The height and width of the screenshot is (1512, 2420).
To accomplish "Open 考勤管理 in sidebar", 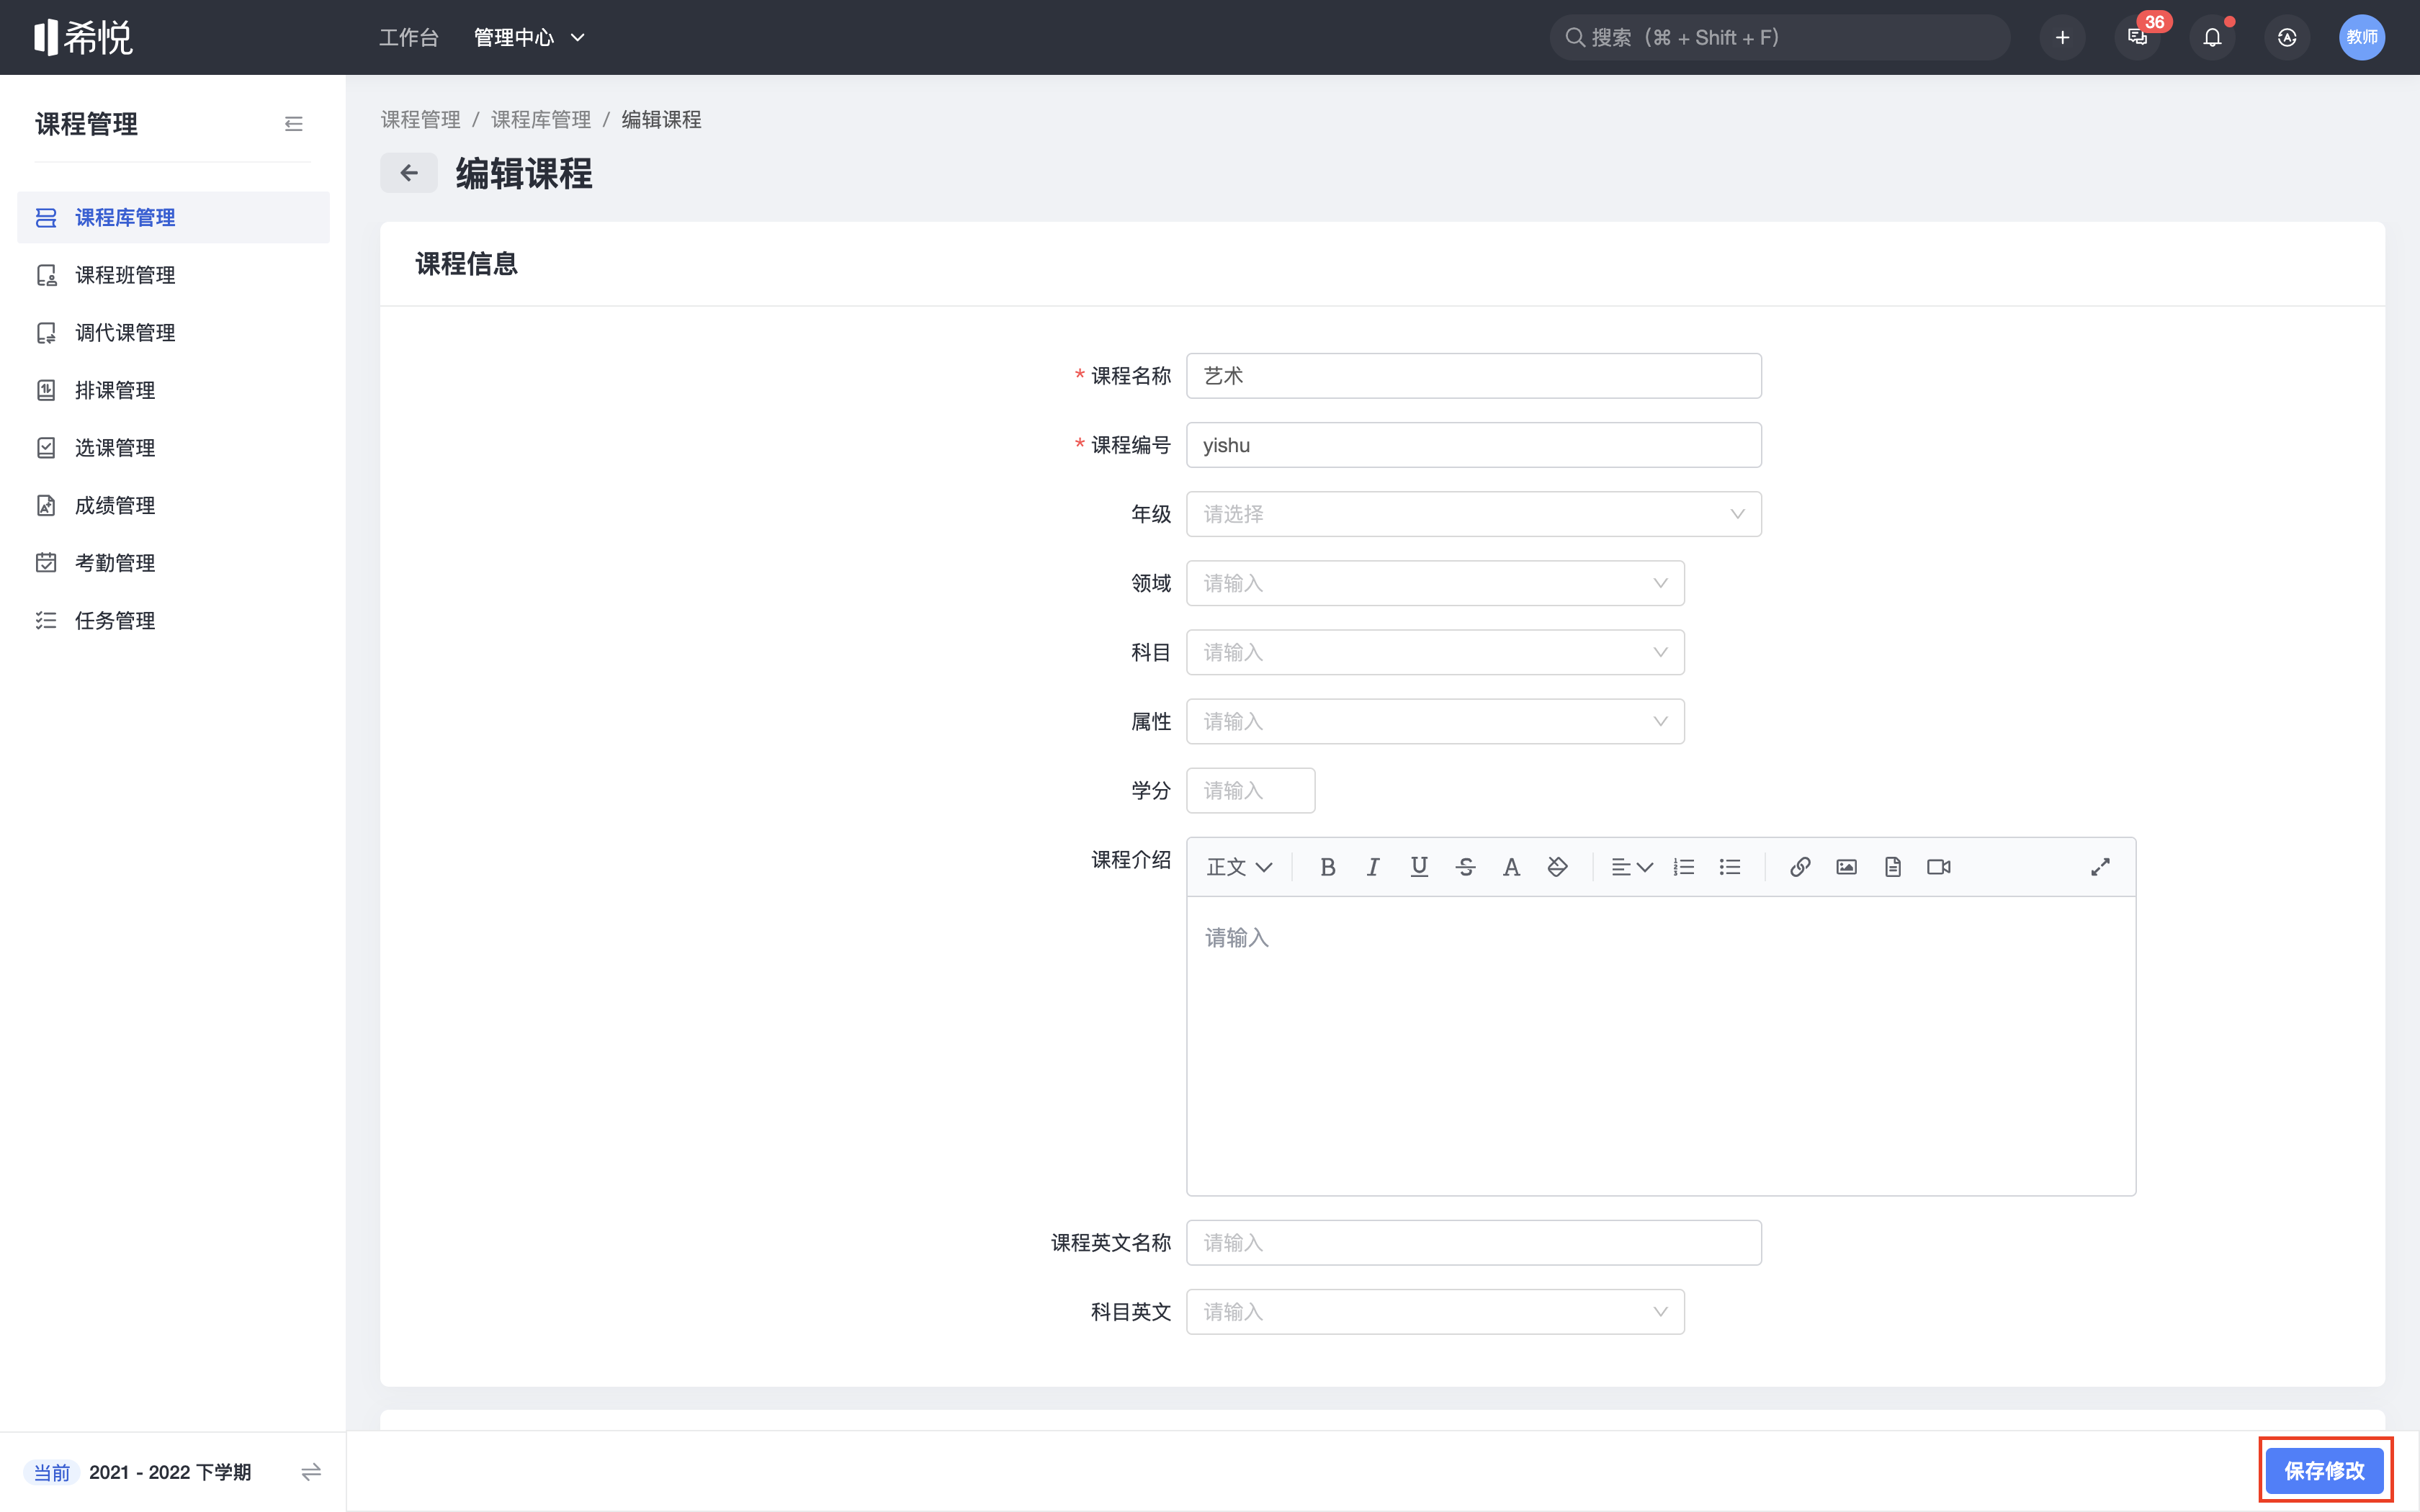I will [173, 563].
